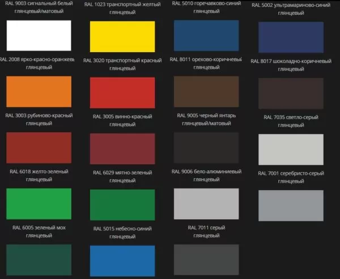
Task: Pick the dark RAL 7011 grey swatch
Action: (206, 261)
